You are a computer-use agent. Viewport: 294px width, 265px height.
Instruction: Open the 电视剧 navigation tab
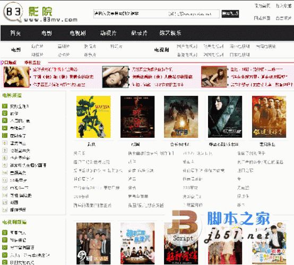pyautogui.click(x=77, y=33)
